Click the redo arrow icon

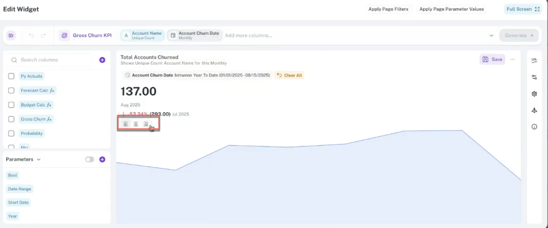43,35
